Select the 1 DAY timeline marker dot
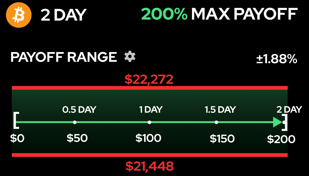Viewport: 309px width, 176px height. pos(149,122)
